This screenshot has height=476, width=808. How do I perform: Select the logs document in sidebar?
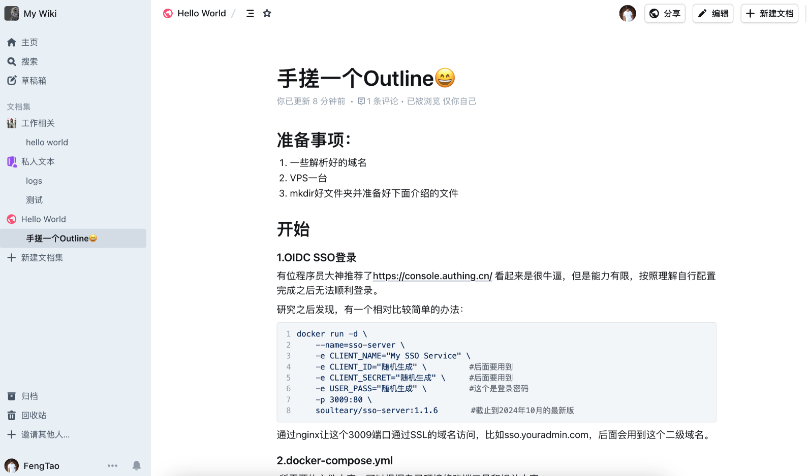pos(34,181)
